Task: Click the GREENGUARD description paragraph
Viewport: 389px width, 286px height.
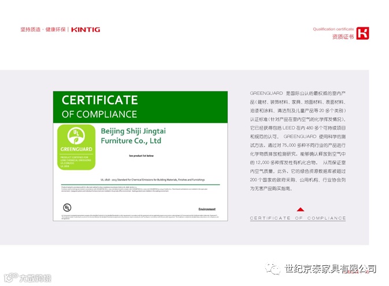Action: (298, 141)
